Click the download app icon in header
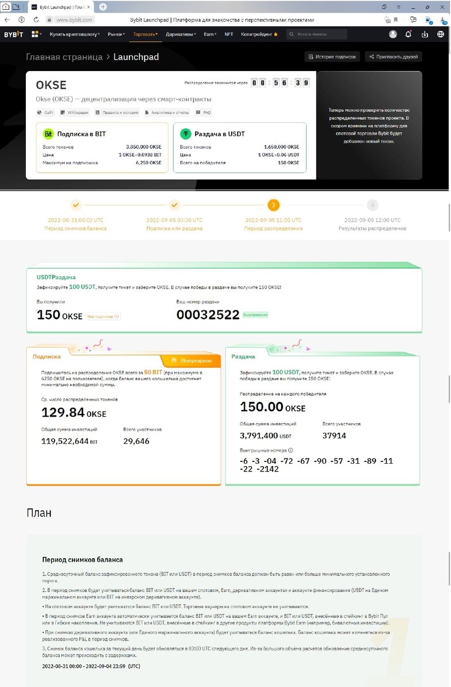Image resolution: width=451 pixels, height=687 pixels. click(425, 34)
